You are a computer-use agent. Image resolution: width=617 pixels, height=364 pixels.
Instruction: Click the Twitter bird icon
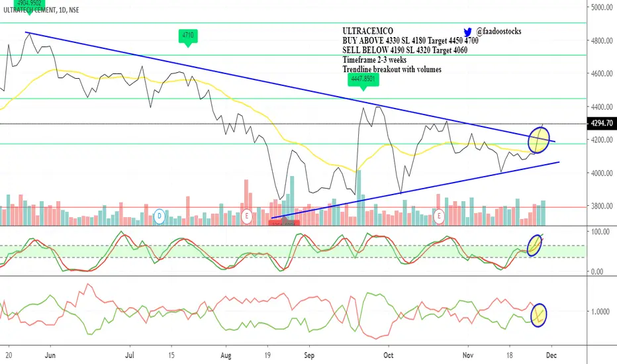coord(467,32)
